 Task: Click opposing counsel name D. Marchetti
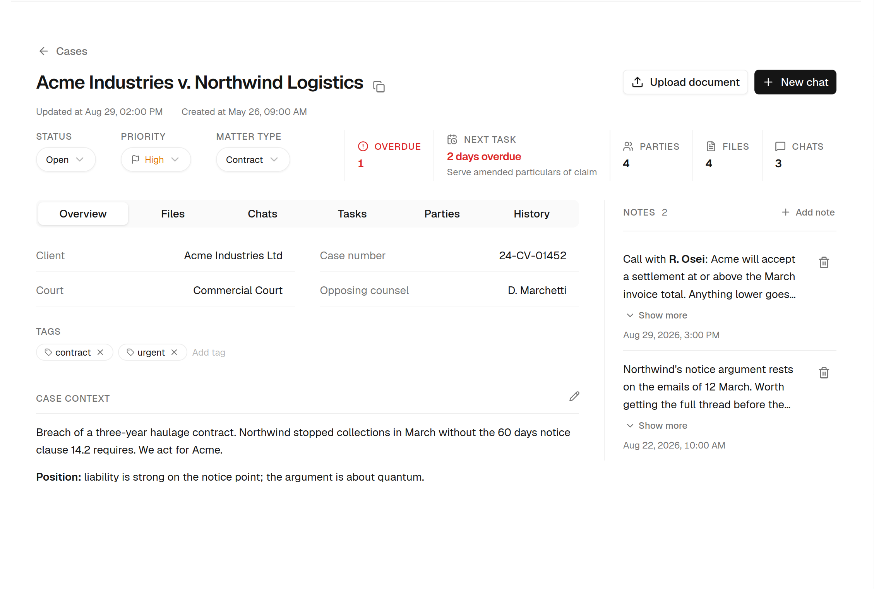[537, 290]
